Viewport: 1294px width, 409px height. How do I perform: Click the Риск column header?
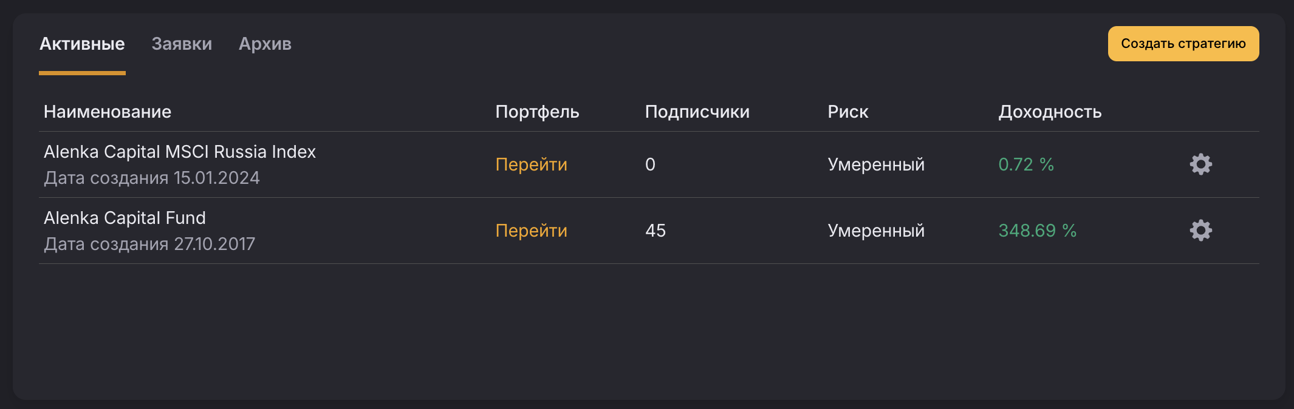click(848, 112)
